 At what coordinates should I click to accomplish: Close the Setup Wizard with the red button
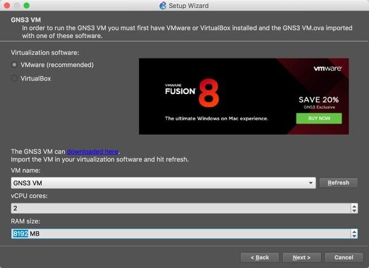(7, 6)
